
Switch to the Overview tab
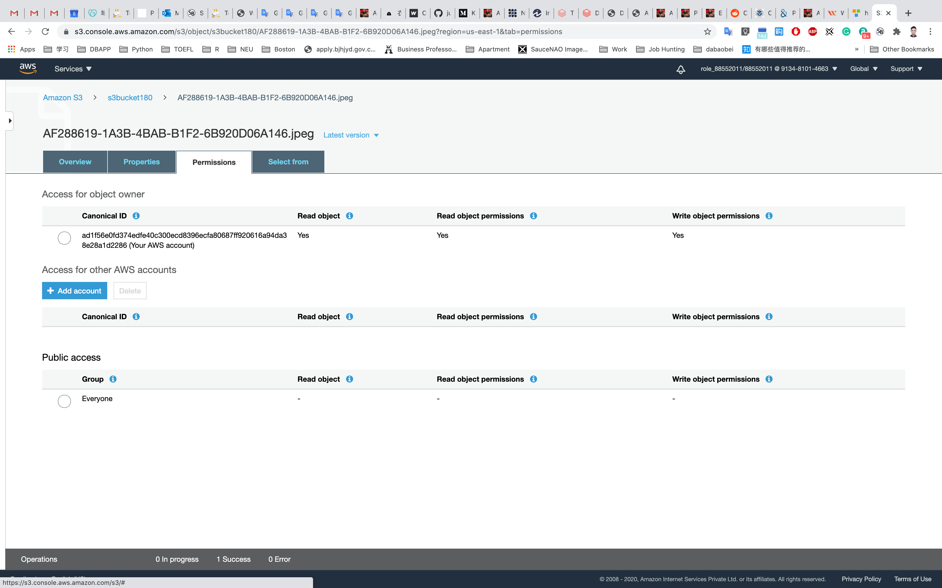click(75, 162)
